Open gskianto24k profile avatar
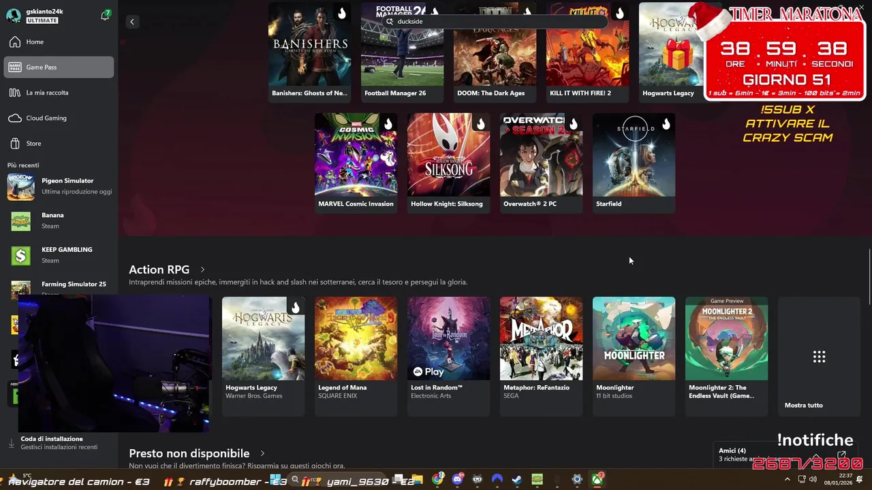Image resolution: width=872 pixels, height=490 pixels. tap(14, 16)
